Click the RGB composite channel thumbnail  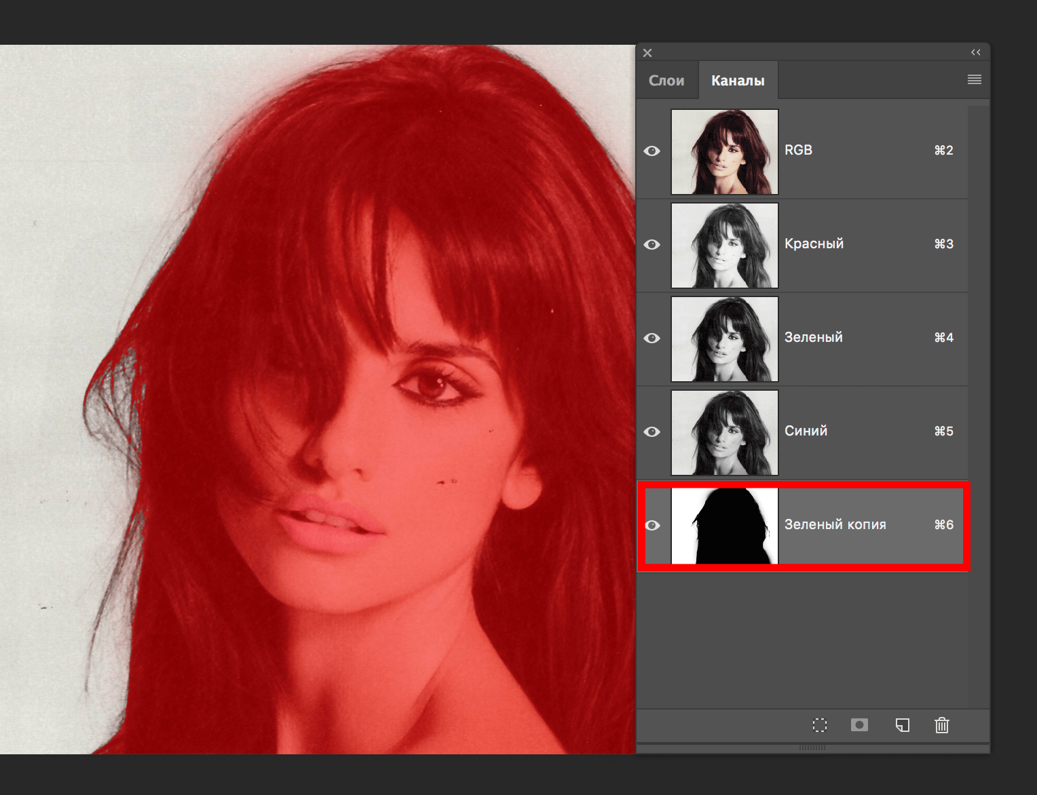[724, 152]
